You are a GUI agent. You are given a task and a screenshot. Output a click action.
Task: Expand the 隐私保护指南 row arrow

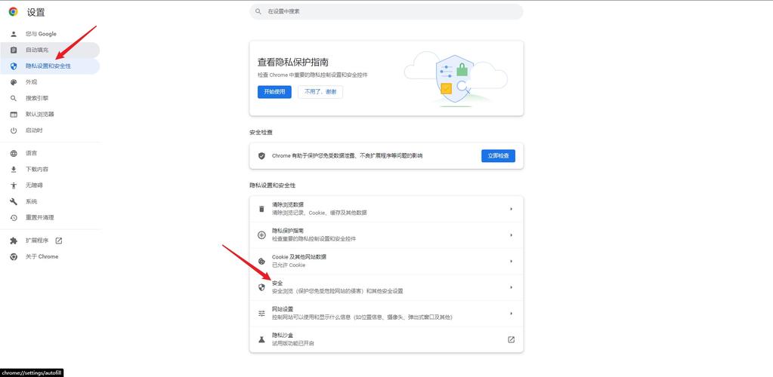512,235
